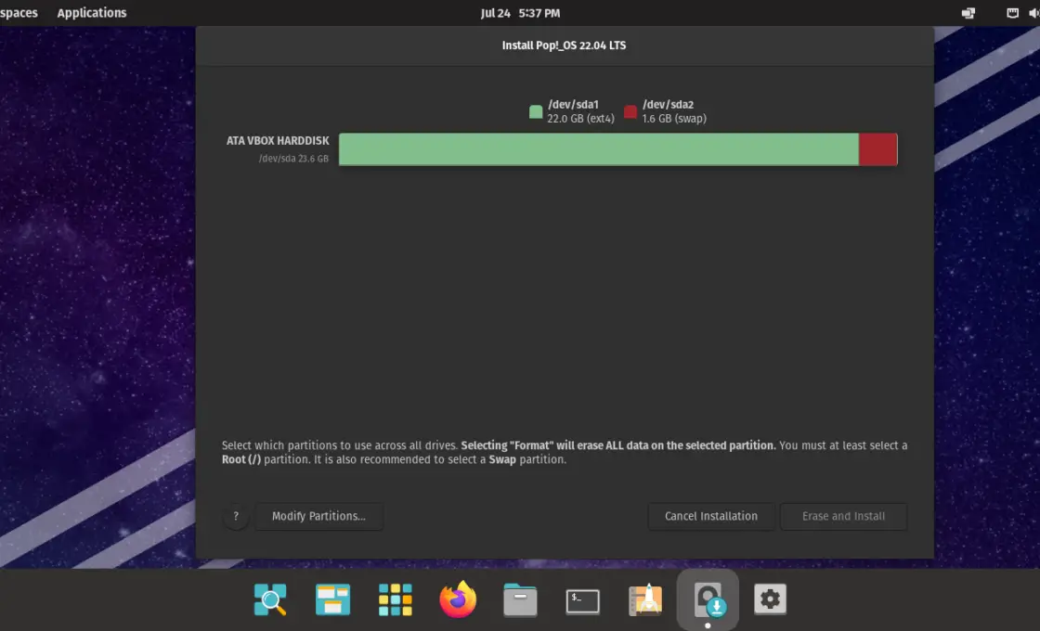Screen dimensions: 1040x631
Task: Click the 22.0 GB (ext4) label
Action: [x=580, y=119]
